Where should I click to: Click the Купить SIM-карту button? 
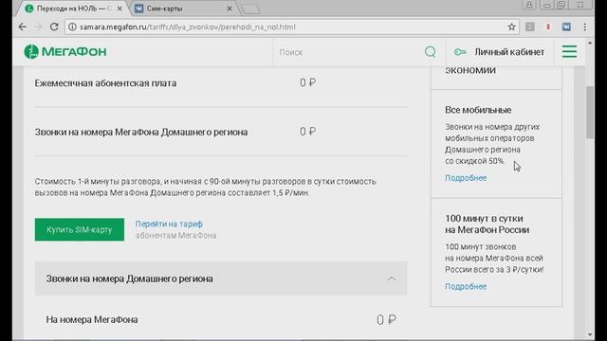(x=80, y=229)
